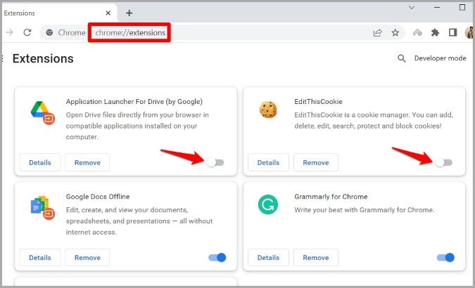
Task: Bookmark this page with star icon
Action: [x=395, y=32]
